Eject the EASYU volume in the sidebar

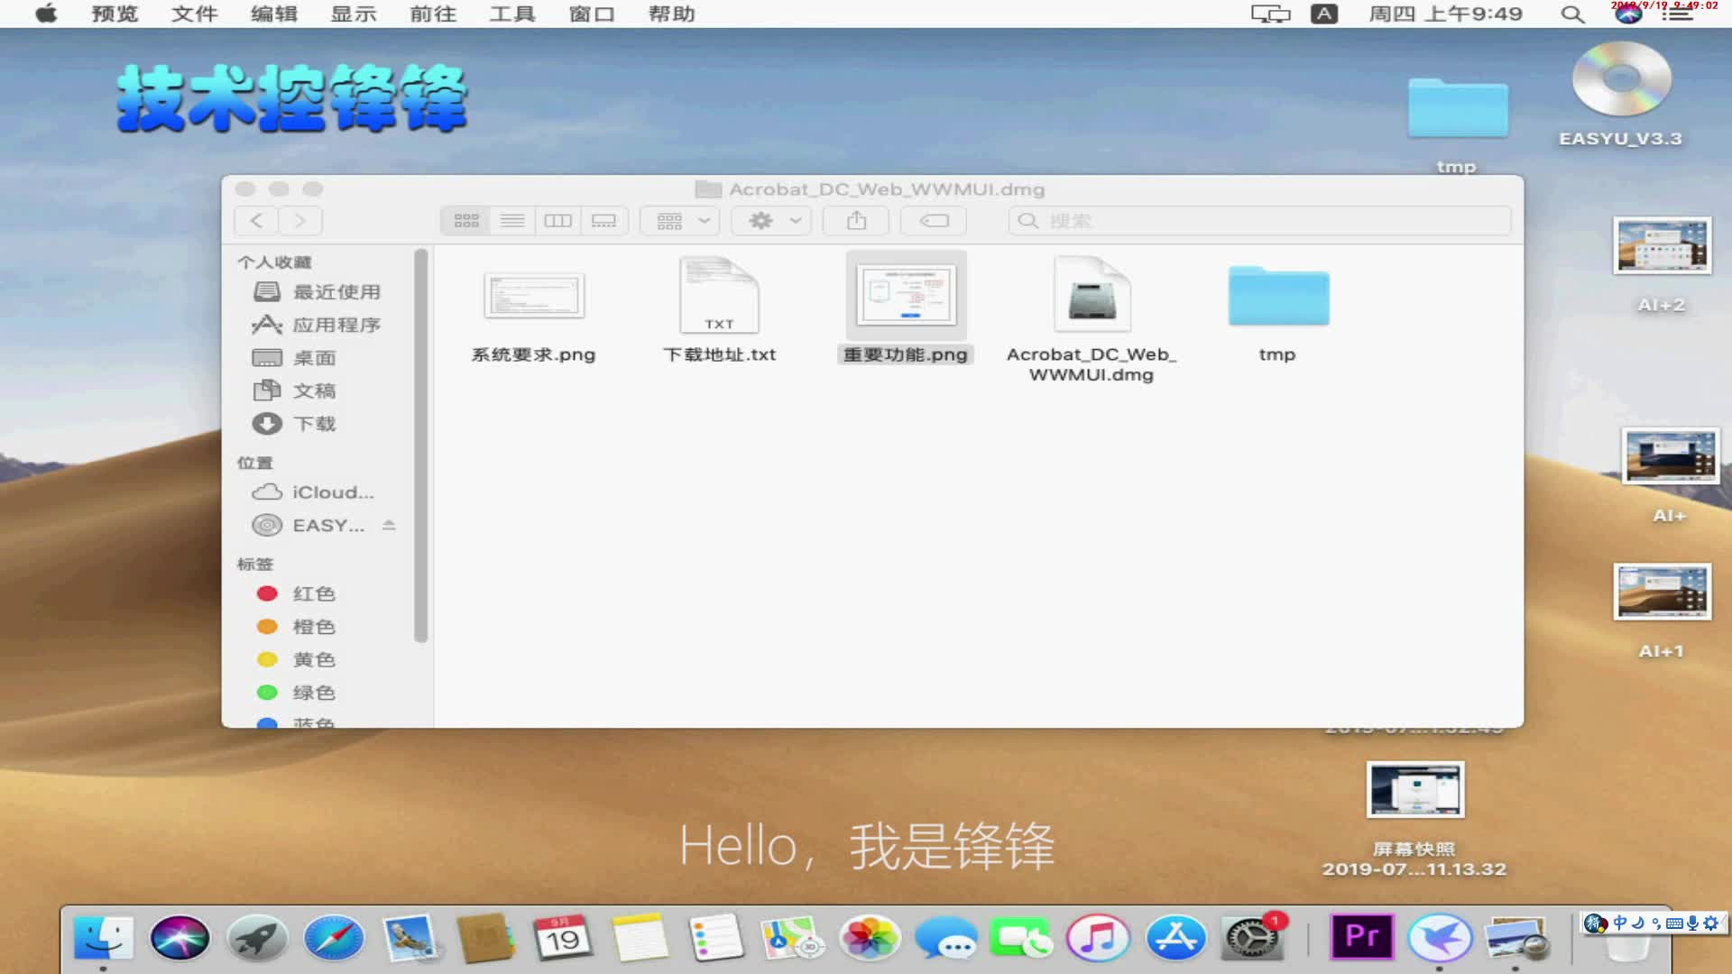point(388,525)
